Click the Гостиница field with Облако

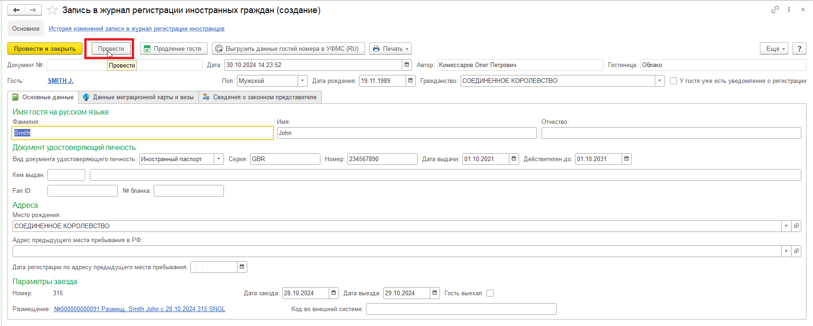(x=723, y=65)
